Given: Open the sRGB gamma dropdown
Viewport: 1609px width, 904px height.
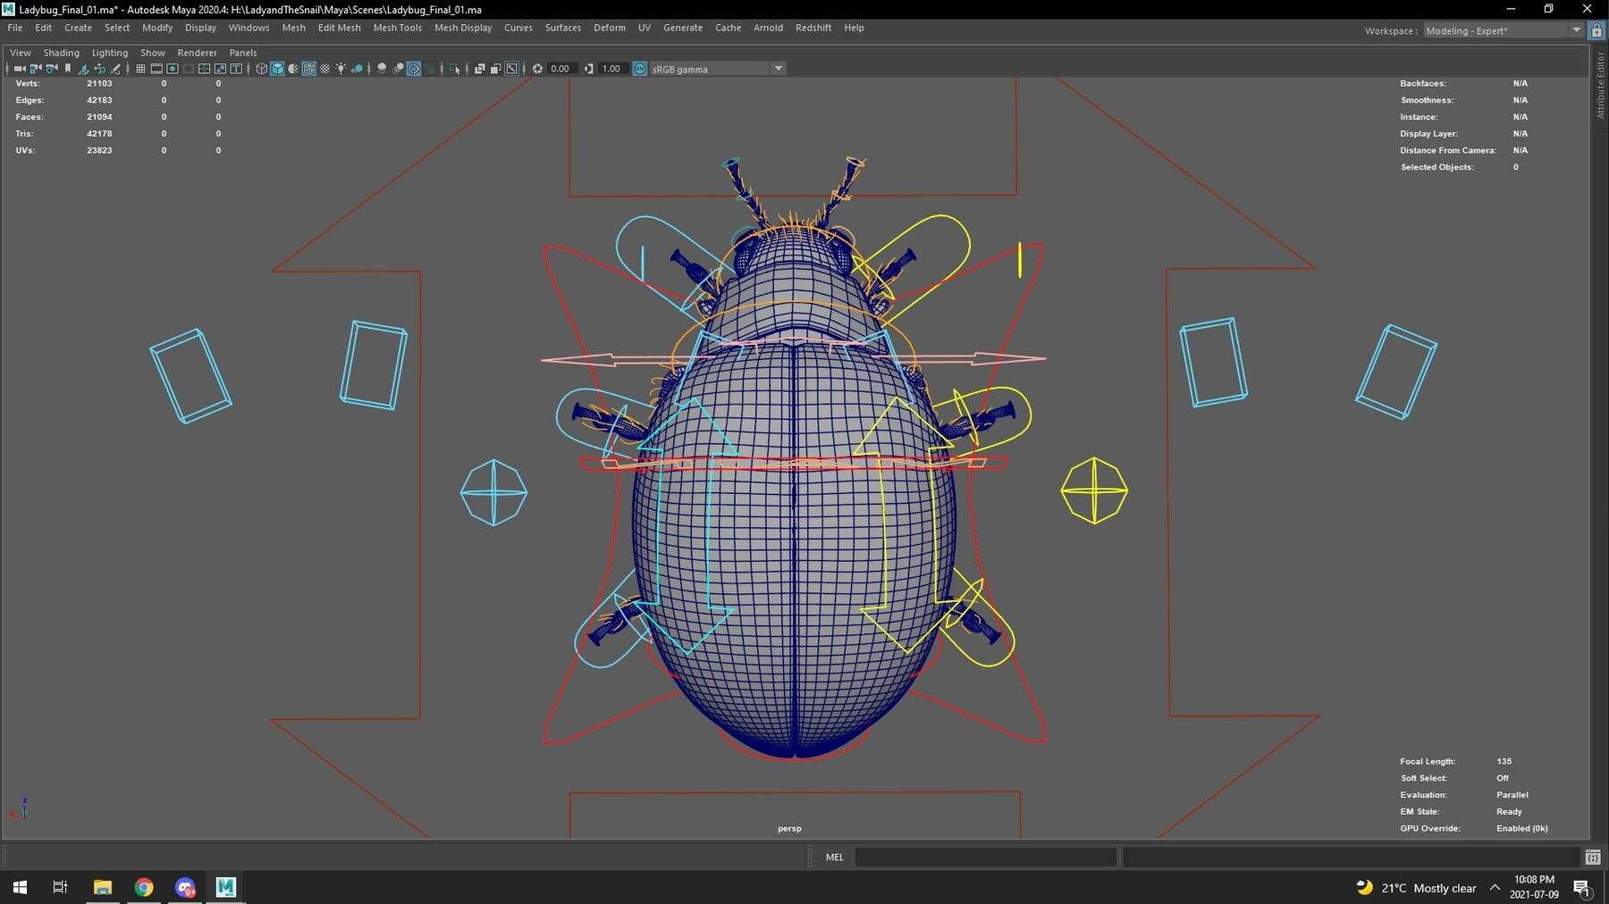Looking at the screenshot, I should (778, 69).
